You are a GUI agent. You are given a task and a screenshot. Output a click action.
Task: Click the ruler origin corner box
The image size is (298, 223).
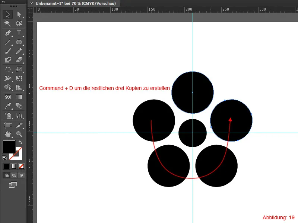tap(30, 10)
